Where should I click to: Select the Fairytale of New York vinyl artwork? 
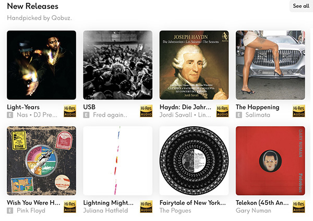(194, 161)
